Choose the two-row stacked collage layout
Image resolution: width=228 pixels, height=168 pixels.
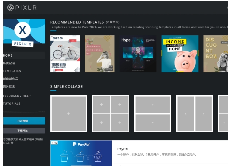click(x=153, y=114)
